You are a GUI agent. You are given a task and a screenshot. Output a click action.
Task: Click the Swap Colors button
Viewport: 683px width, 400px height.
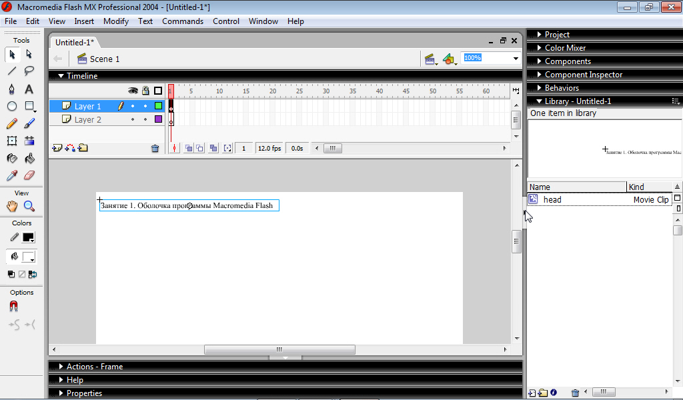pyautogui.click(x=33, y=274)
